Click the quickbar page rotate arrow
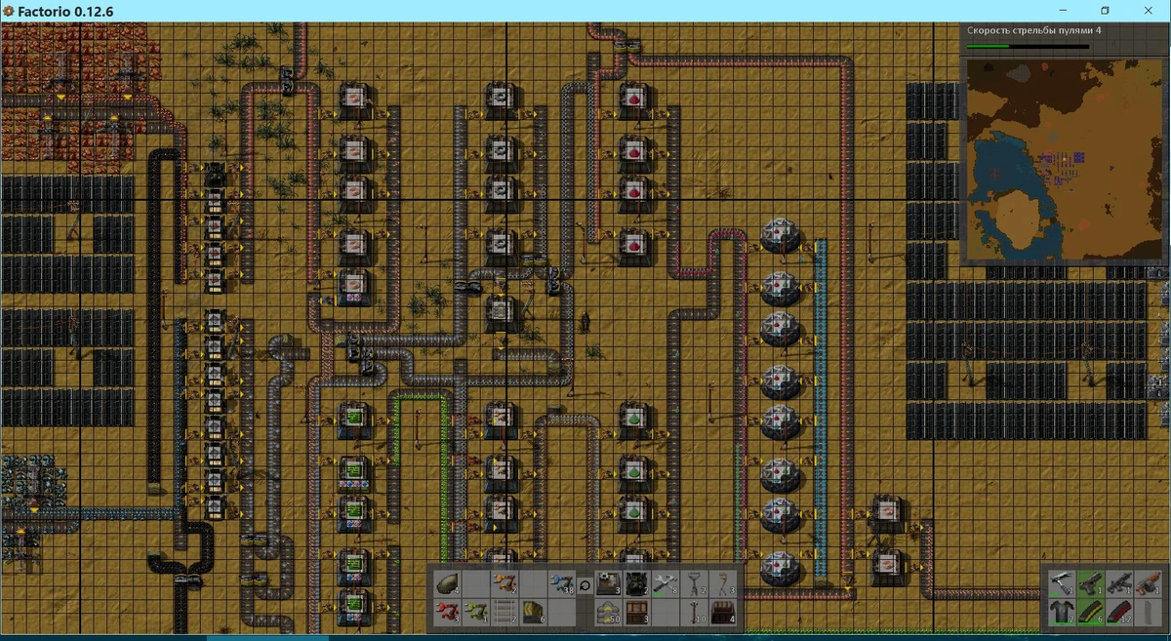 (584, 585)
